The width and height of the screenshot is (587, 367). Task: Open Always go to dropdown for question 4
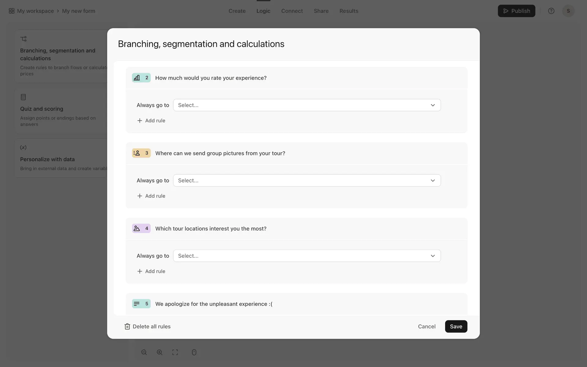coord(307,256)
